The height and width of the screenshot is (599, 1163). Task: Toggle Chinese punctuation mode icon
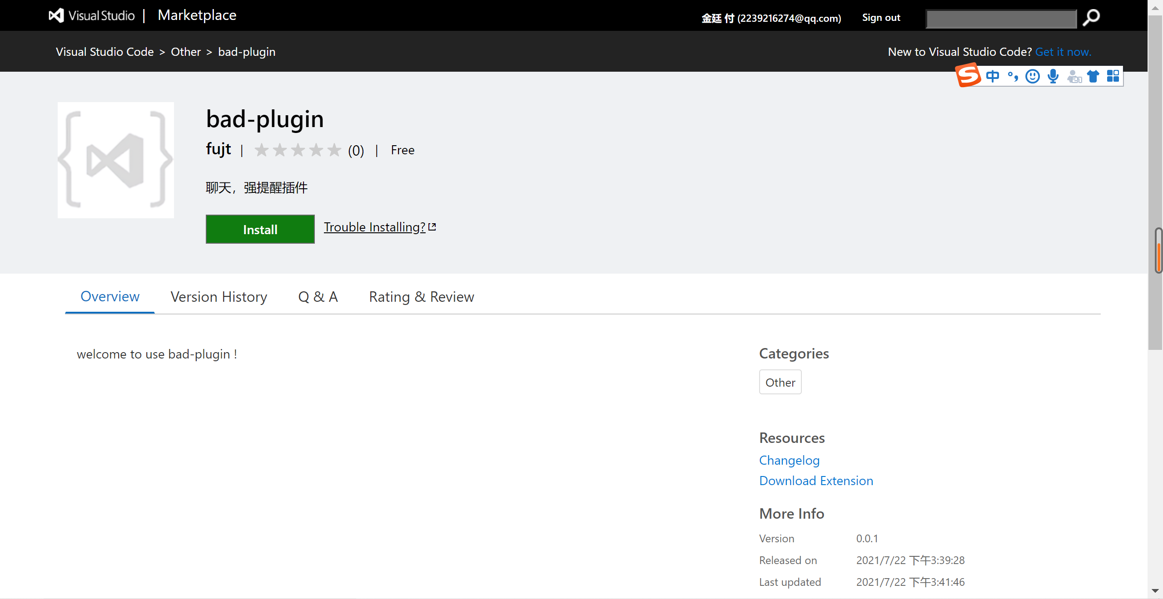(1013, 76)
